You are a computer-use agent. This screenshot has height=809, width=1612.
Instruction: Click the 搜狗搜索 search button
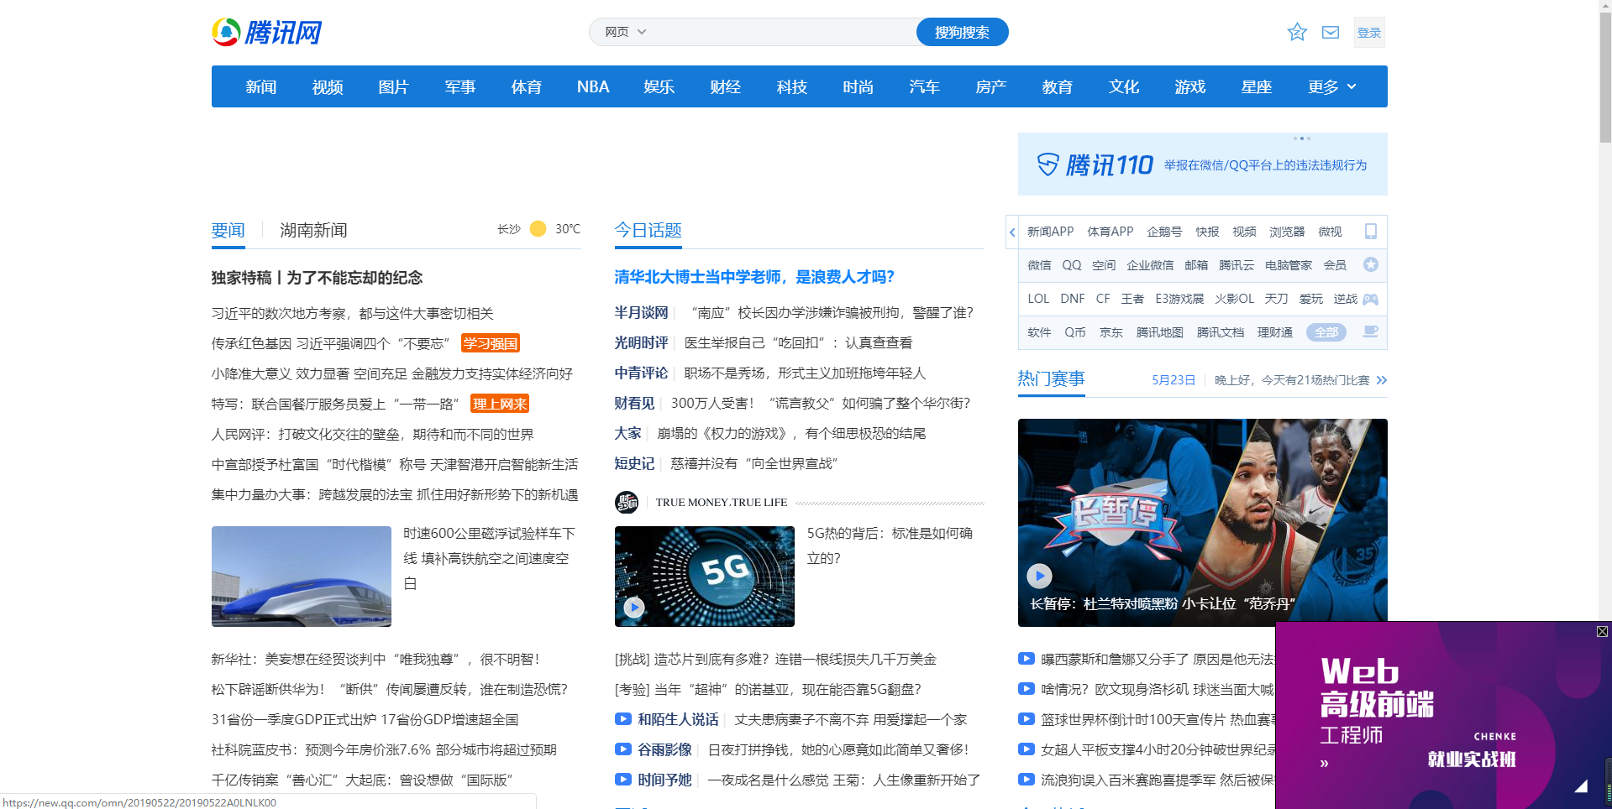[x=962, y=32]
